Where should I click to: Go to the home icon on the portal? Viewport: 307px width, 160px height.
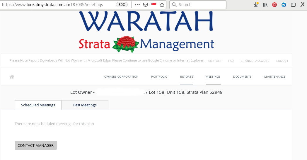12,76
